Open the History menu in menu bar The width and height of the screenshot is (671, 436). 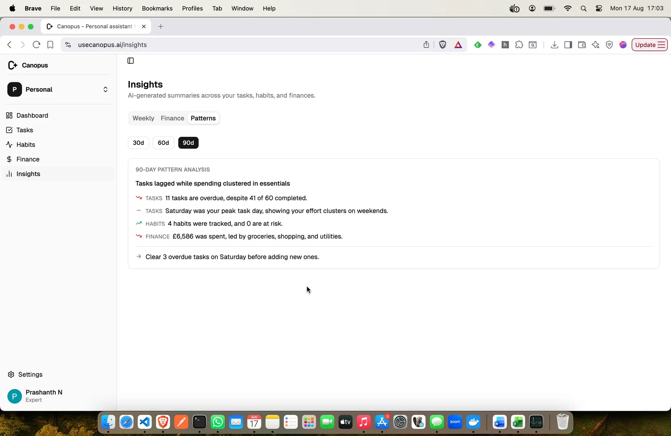pos(122,8)
